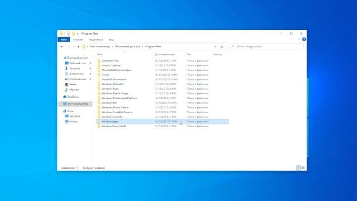Go forward with the Forward arrow
The height and width of the screenshot is (201, 357).
coord(68,47)
